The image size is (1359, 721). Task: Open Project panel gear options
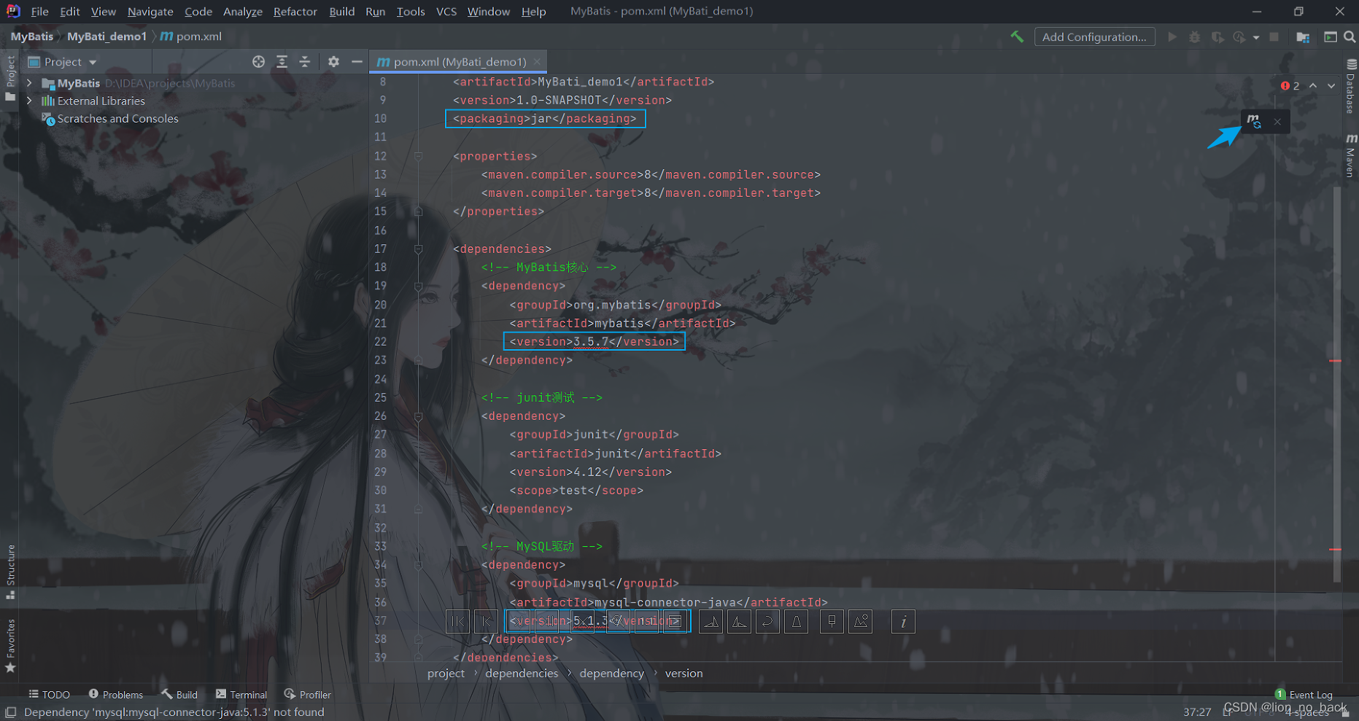pos(333,62)
